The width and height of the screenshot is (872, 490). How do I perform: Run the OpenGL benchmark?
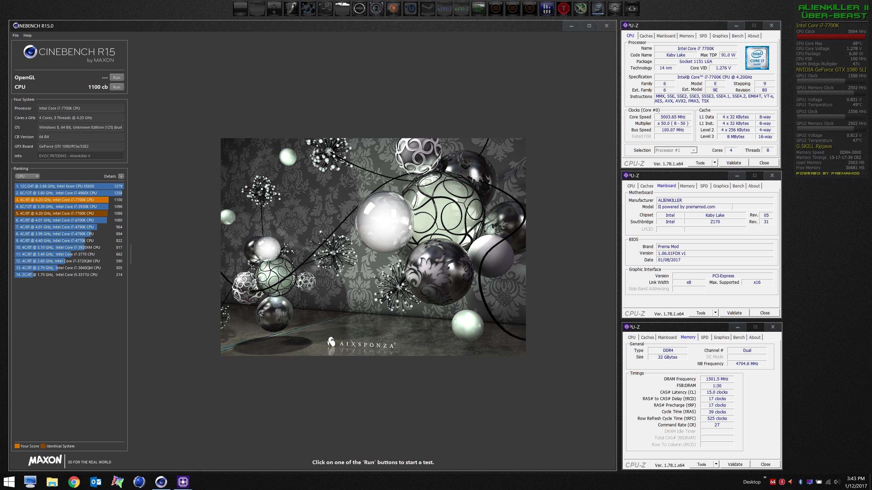click(116, 78)
